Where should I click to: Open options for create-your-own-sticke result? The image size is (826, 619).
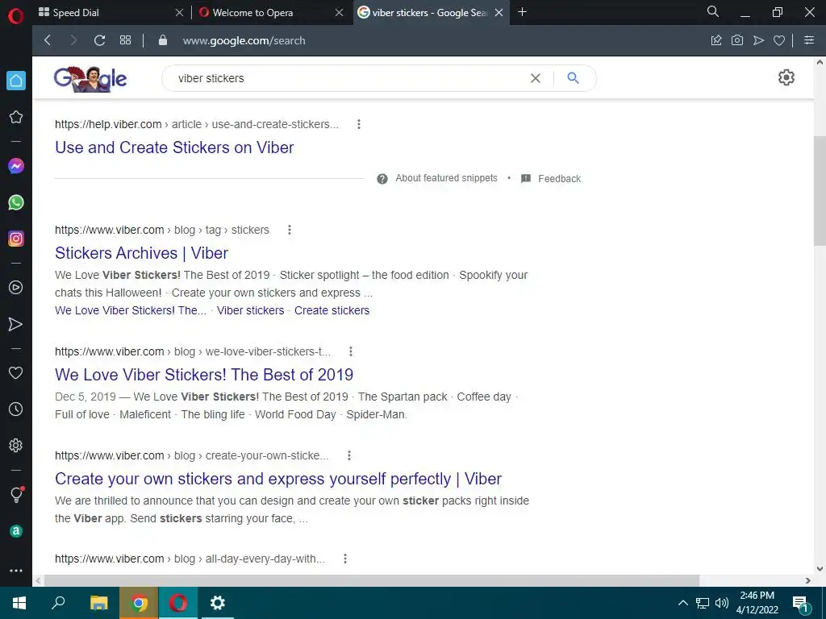pos(348,455)
